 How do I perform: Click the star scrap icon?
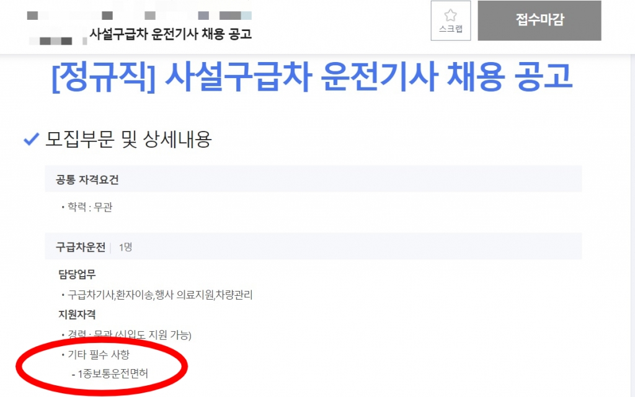click(450, 16)
